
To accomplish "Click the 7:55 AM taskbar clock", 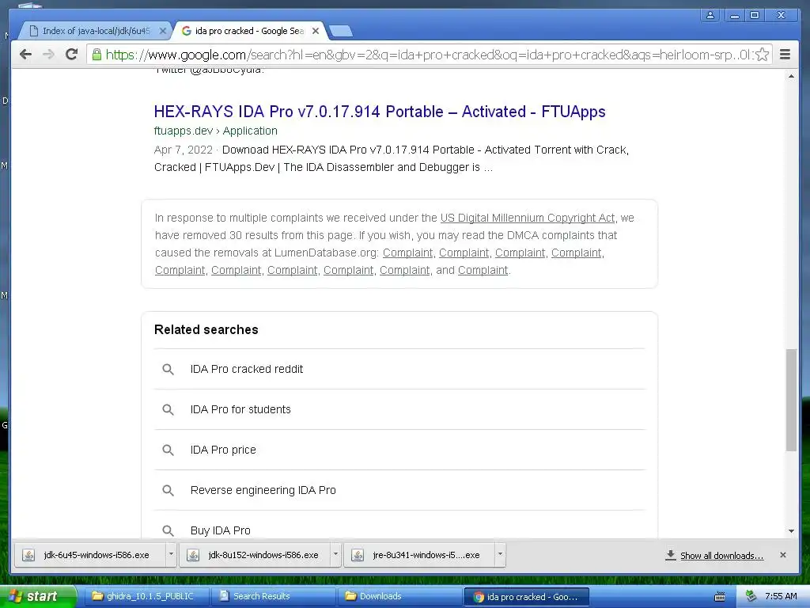I will point(781,596).
